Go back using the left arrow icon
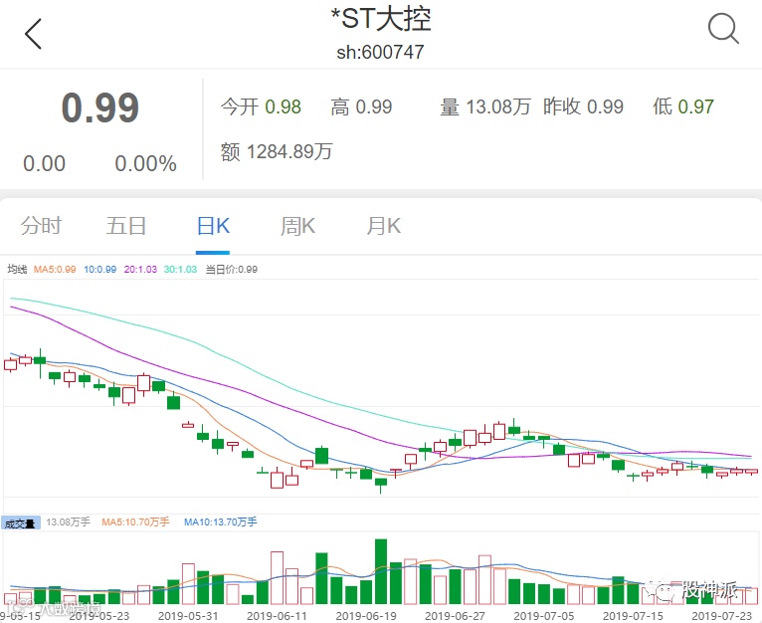Viewport: 762px width, 623px height. pos(33,34)
